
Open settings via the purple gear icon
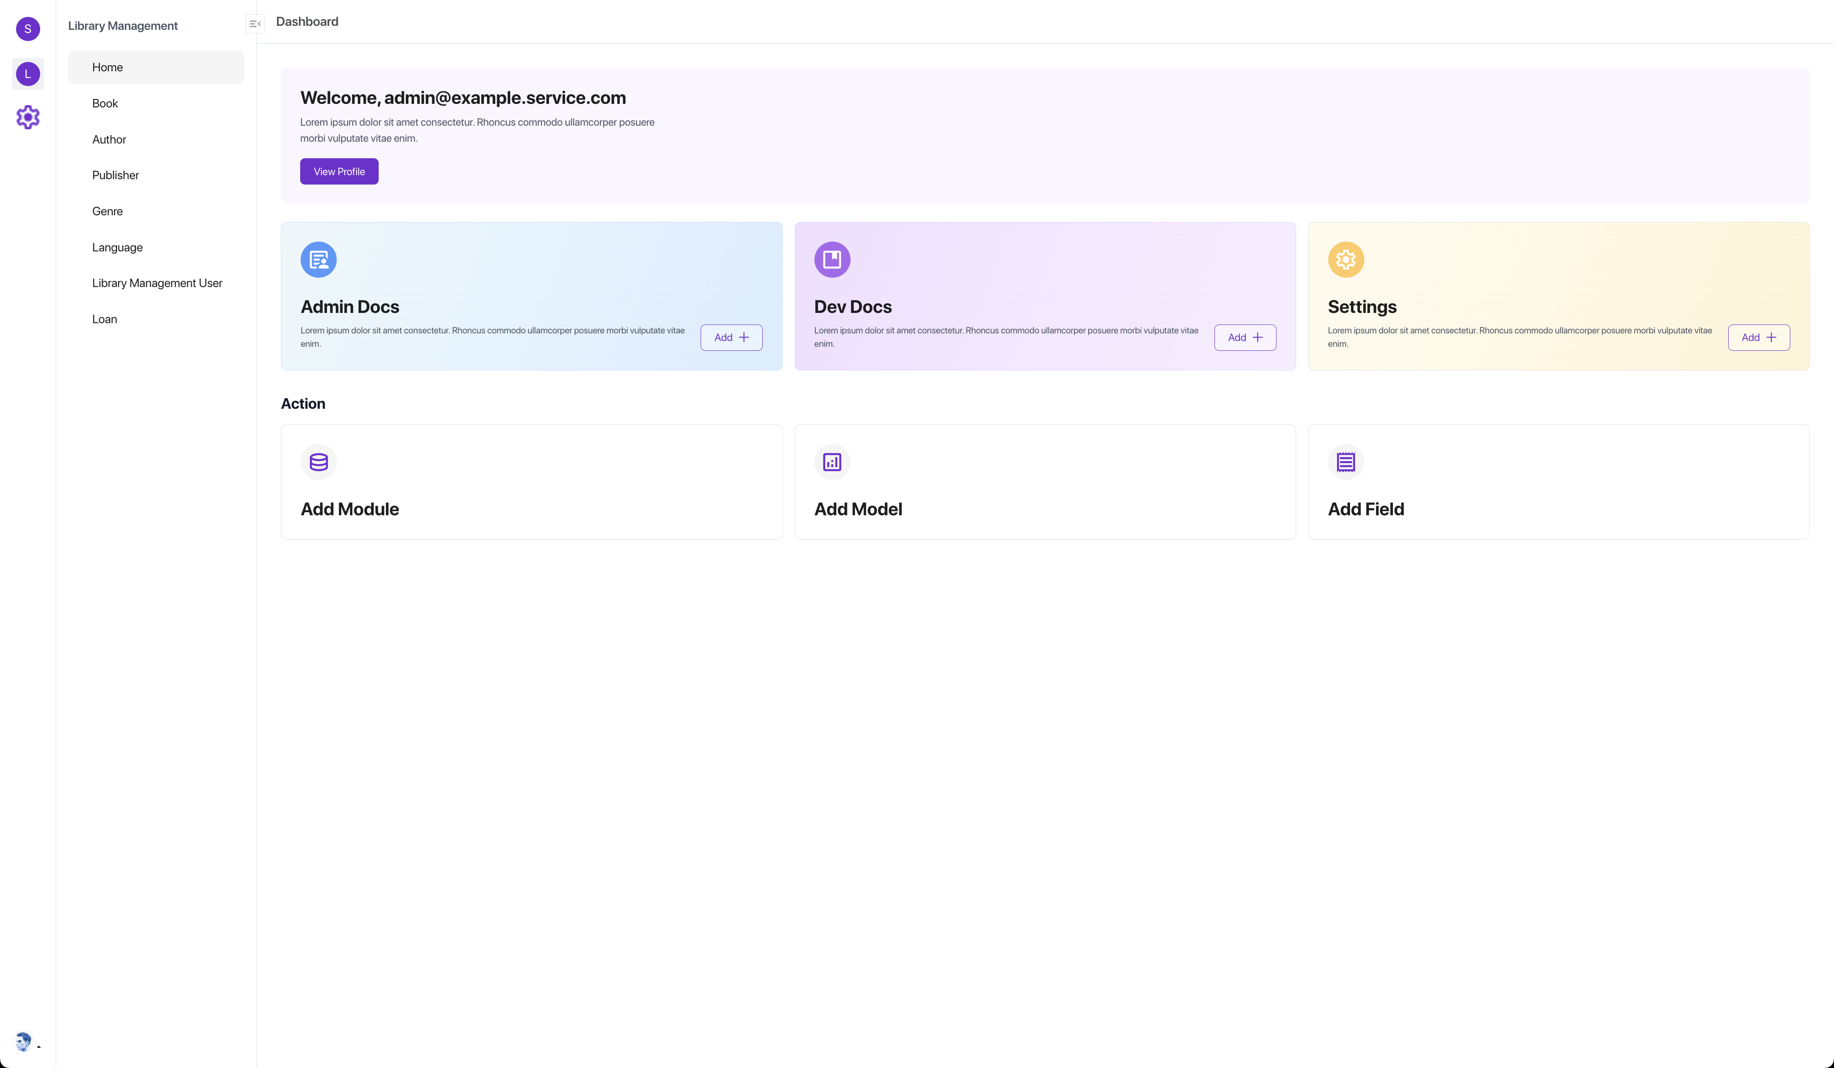click(28, 117)
